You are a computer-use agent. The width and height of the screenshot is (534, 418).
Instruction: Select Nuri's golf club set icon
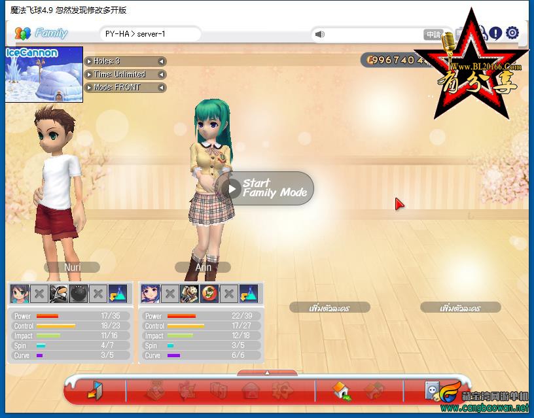tap(59, 294)
